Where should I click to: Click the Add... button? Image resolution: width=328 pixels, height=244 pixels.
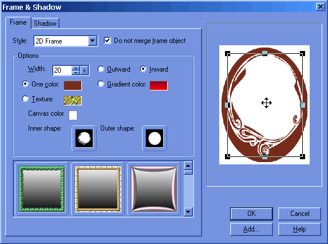[251, 229]
